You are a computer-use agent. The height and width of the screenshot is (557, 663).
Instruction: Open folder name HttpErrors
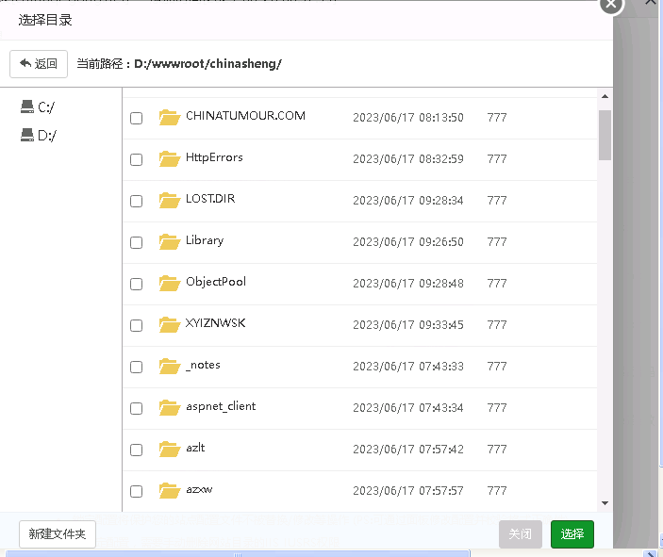click(x=214, y=157)
